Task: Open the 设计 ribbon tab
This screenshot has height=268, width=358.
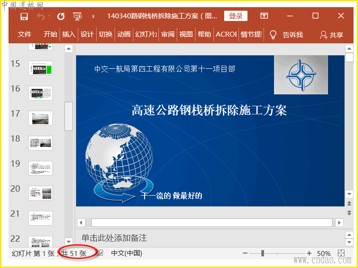Action: (x=87, y=34)
